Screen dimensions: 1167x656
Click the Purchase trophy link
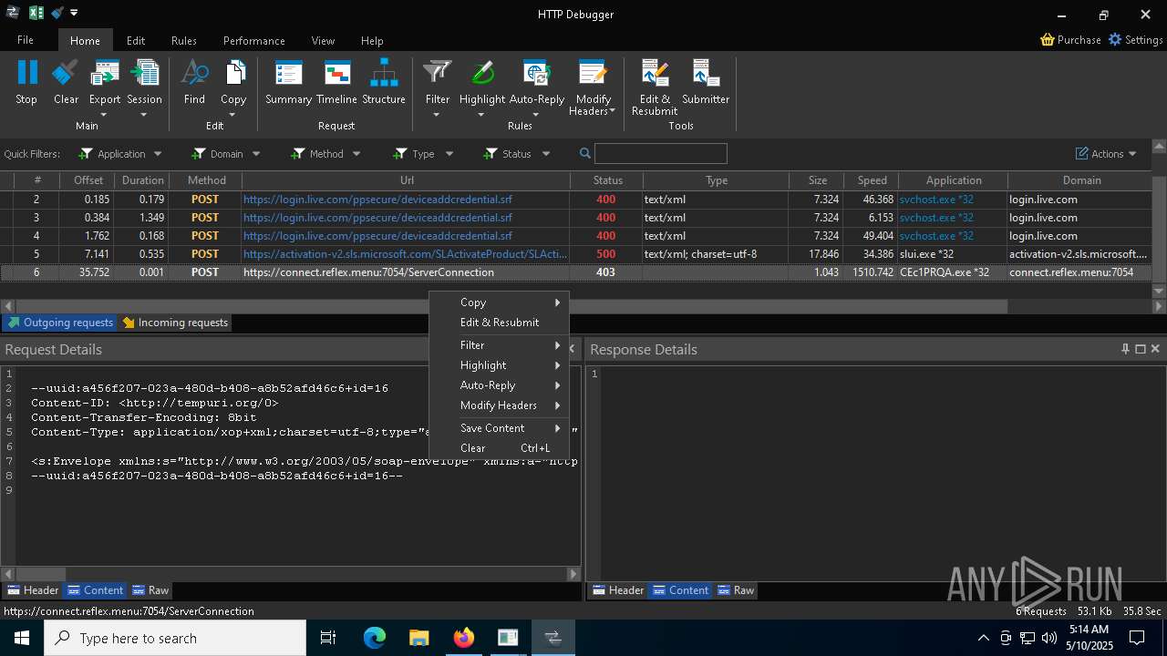1071,40
